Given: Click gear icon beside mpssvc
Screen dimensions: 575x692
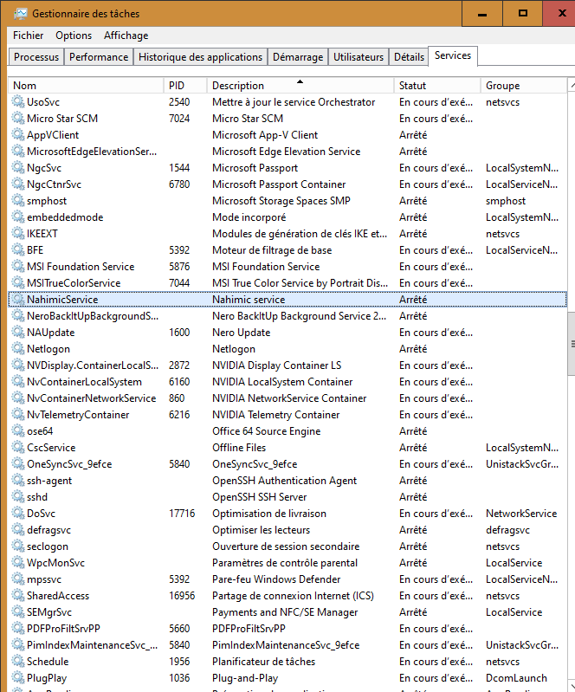Looking at the screenshot, I should click(18, 579).
